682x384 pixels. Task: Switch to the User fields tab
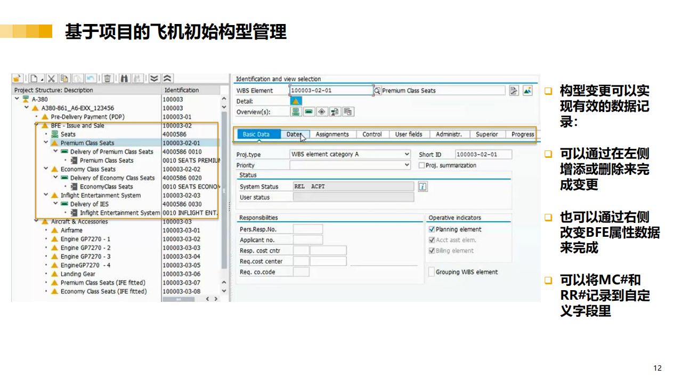pos(409,134)
